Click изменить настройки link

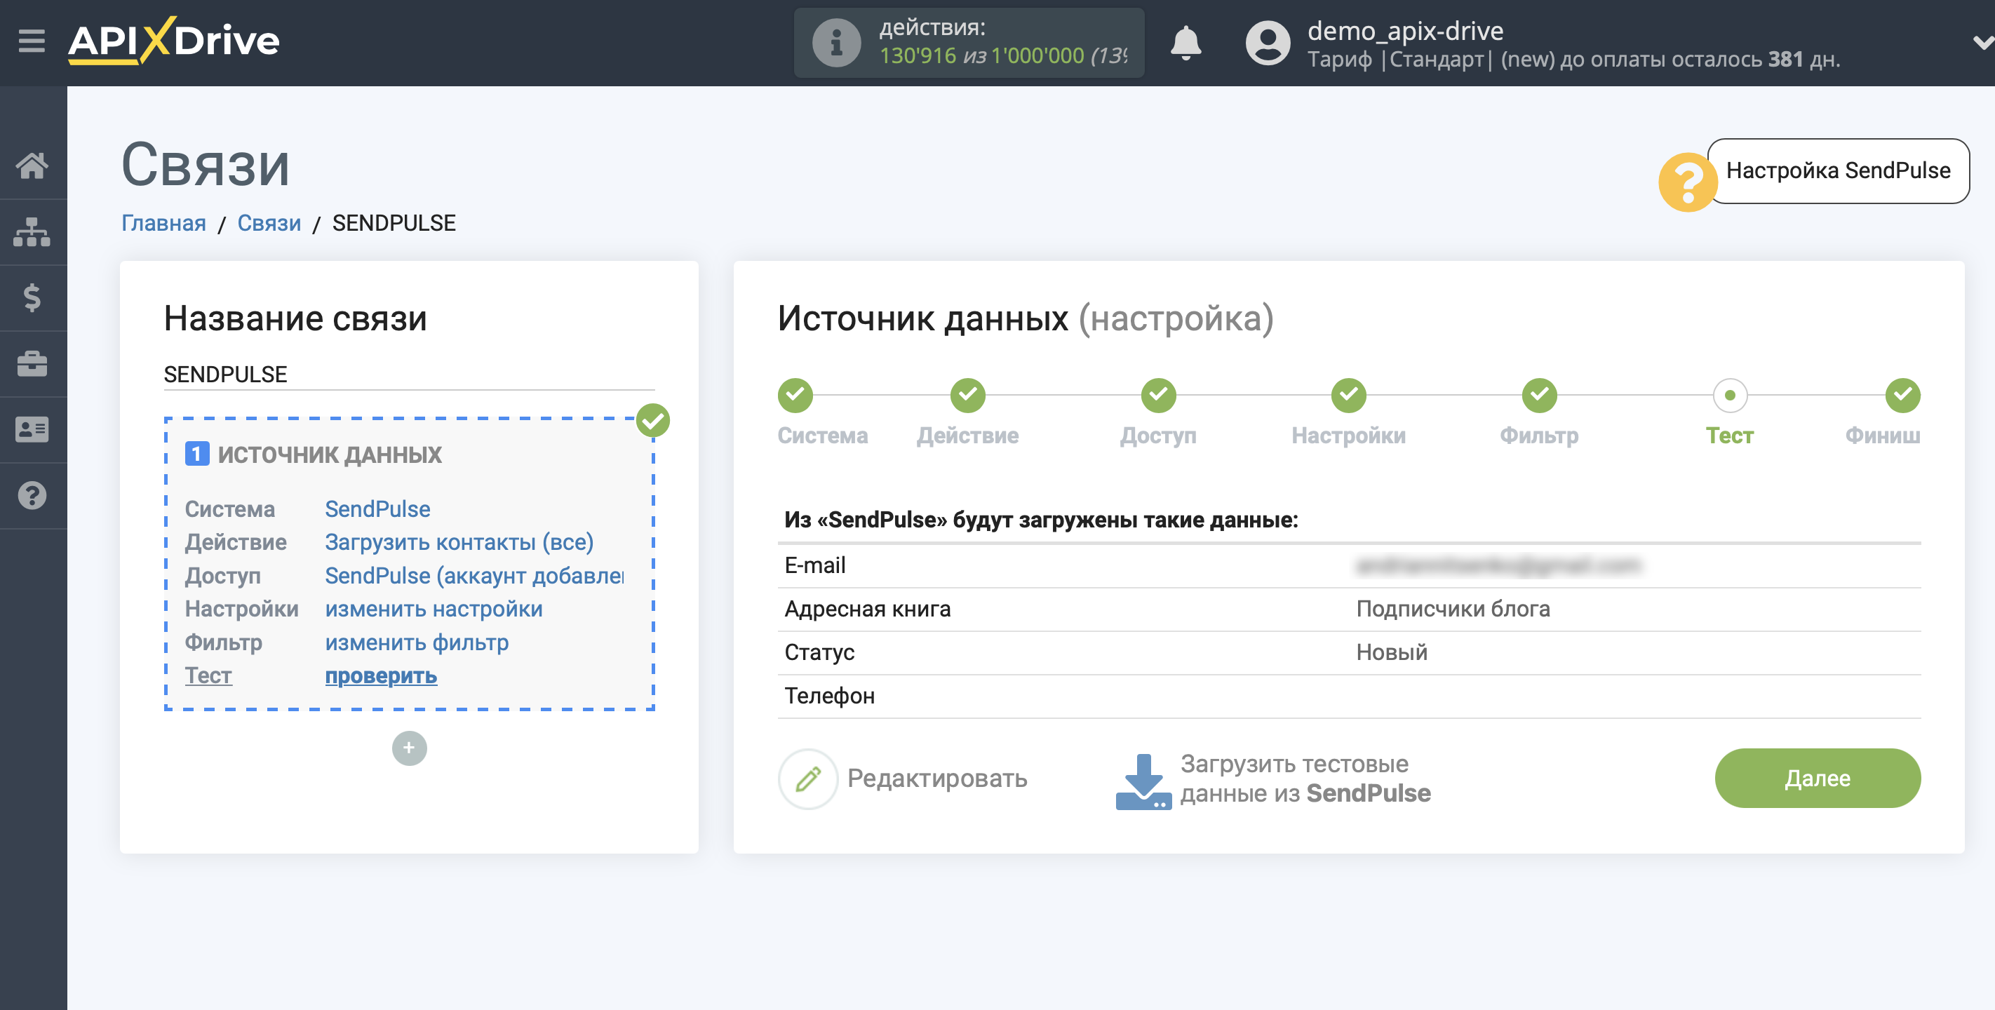434,609
